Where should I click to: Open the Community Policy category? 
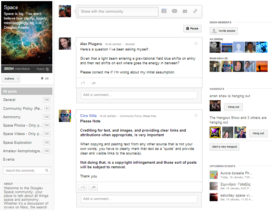(27, 109)
